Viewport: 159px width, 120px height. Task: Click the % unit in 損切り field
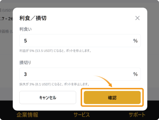pos(135,74)
